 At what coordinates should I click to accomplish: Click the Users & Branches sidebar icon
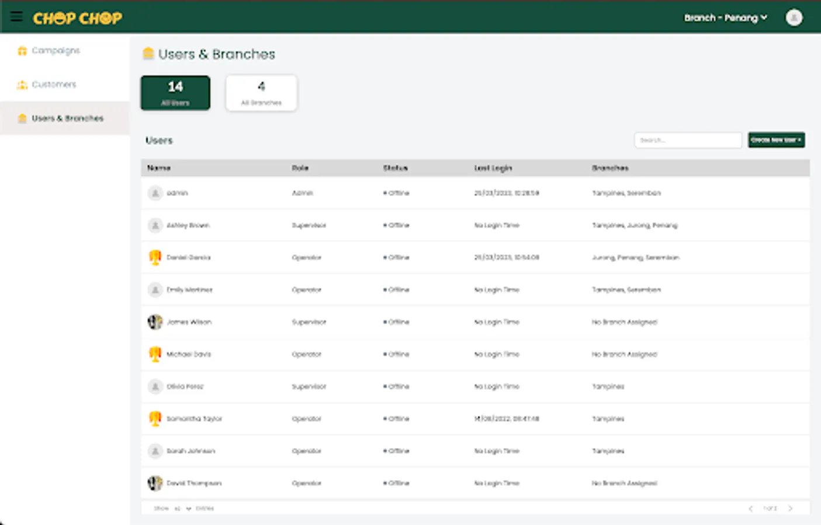pos(22,118)
